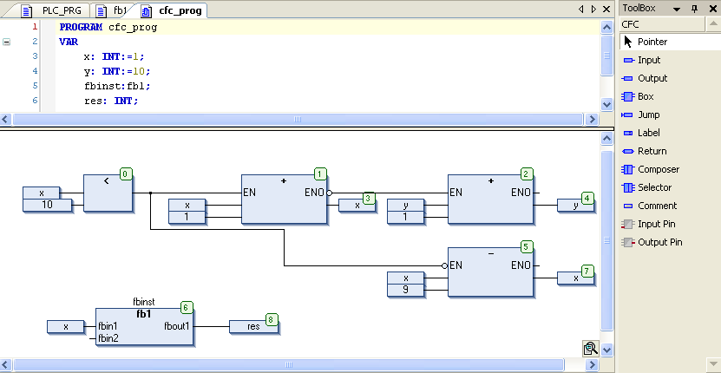Select the res output element in diagram

[x=252, y=327]
